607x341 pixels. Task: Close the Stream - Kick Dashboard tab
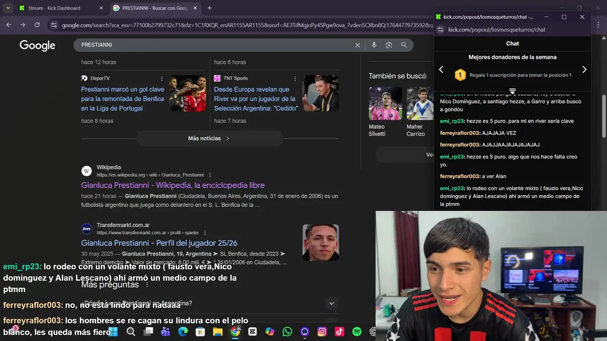[x=101, y=8]
